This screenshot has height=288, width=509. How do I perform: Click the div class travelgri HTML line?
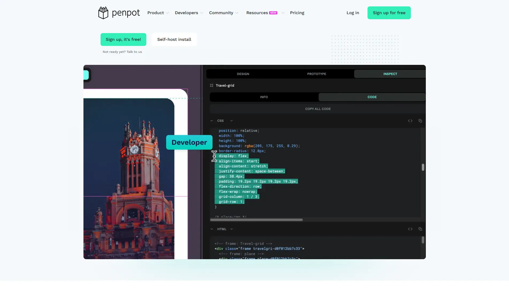click(x=259, y=249)
